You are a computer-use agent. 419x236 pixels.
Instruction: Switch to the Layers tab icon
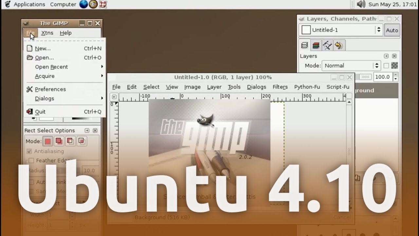pos(304,45)
